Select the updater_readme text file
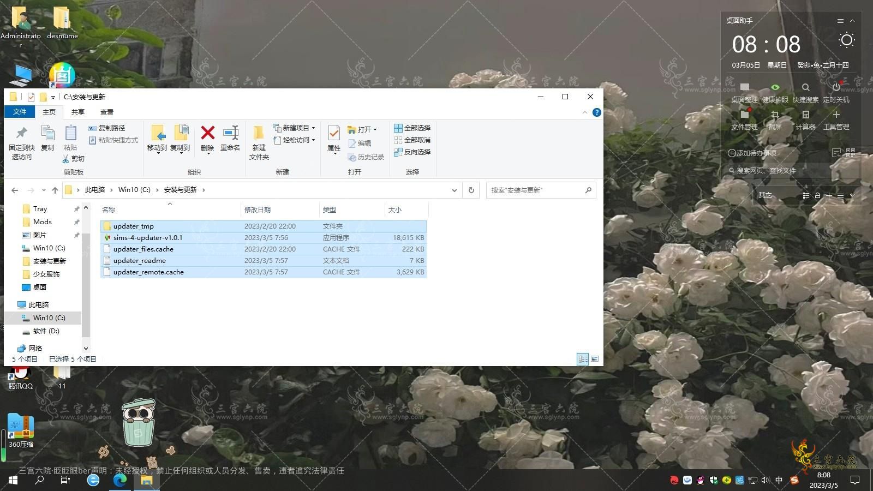This screenshot has width=873, height=491. 264,260
